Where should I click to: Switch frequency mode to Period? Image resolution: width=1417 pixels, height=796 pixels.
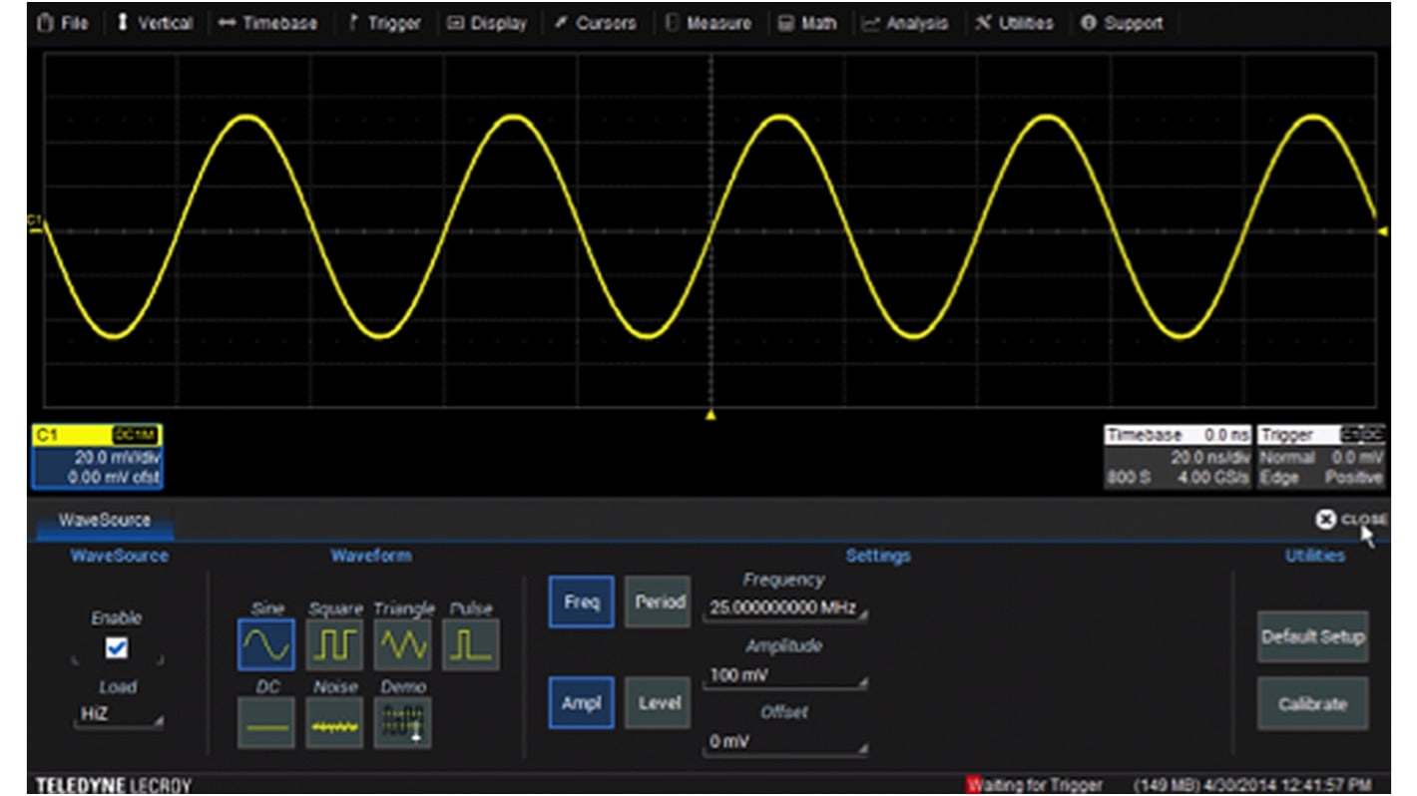657,602
